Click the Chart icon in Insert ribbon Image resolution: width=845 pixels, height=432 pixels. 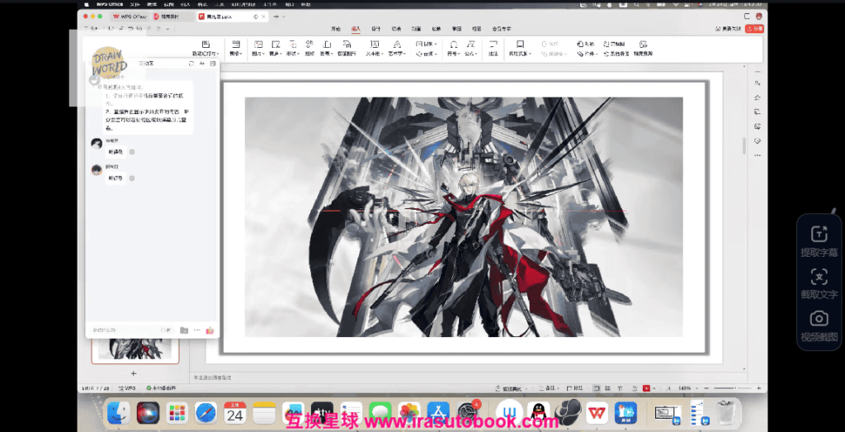327,45
